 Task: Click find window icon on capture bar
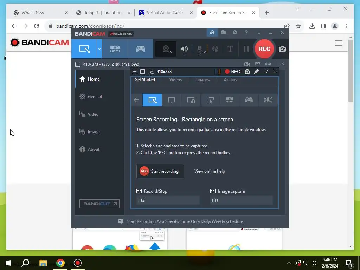[151, 72]
